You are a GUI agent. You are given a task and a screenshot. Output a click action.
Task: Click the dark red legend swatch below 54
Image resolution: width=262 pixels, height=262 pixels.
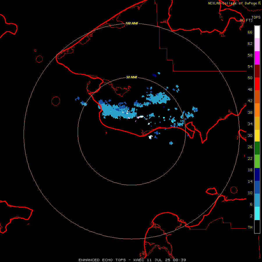(257, 71)
